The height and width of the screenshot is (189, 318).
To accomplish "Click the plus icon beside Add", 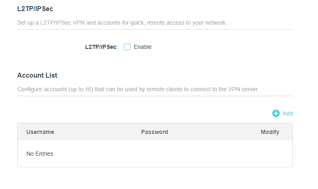I will 276,113.
